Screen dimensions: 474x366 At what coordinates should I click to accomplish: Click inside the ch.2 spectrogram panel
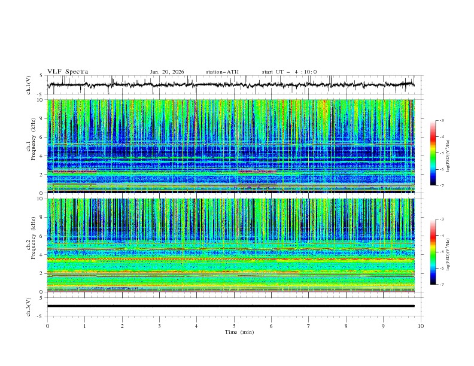pos(233,245)
